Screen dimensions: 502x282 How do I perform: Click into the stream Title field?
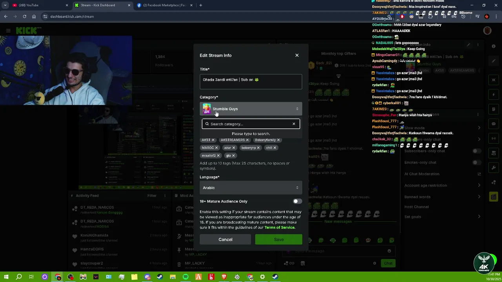(x=251, y=82)
